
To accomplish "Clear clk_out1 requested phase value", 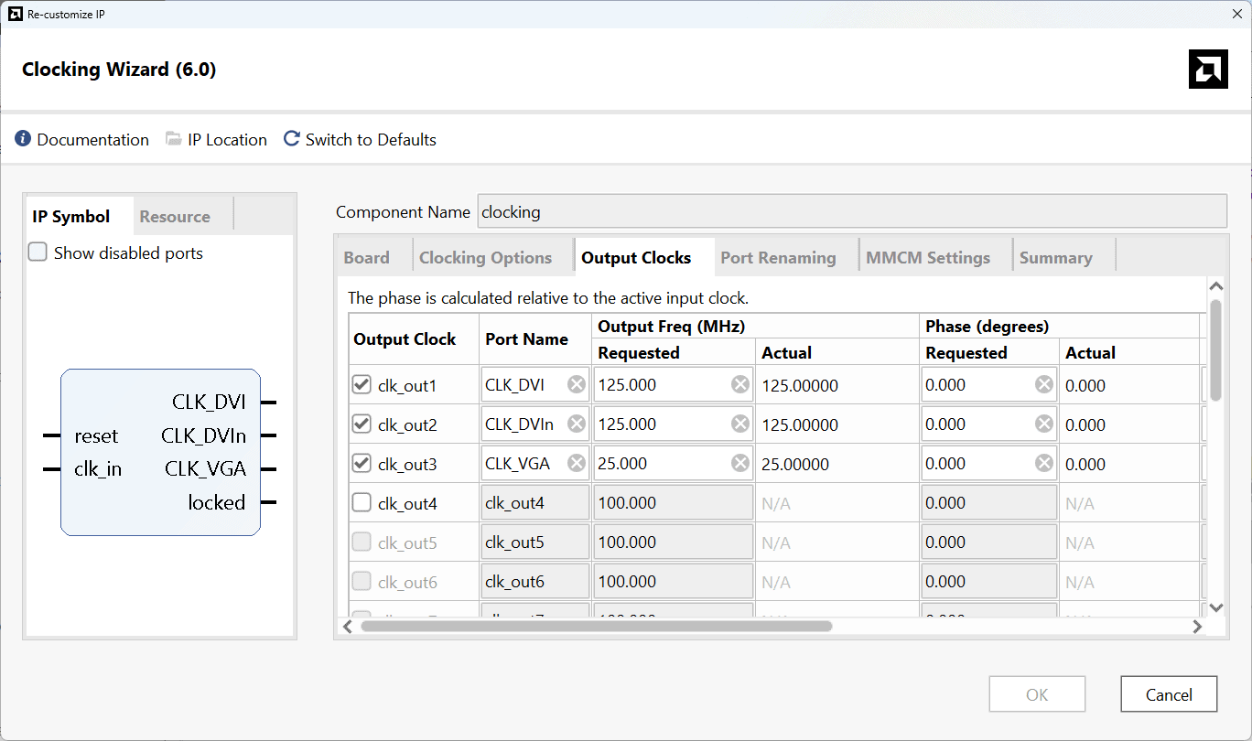I will pos(1044,385).
